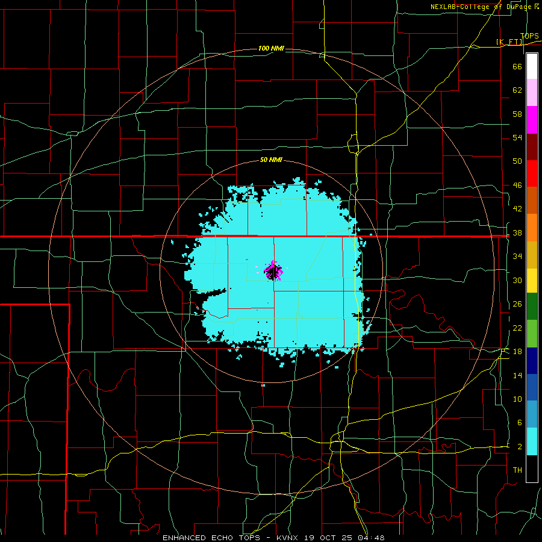Click the "[K FT]" units label
Viewport: 542px width, 542px height.
pos(509,42)
